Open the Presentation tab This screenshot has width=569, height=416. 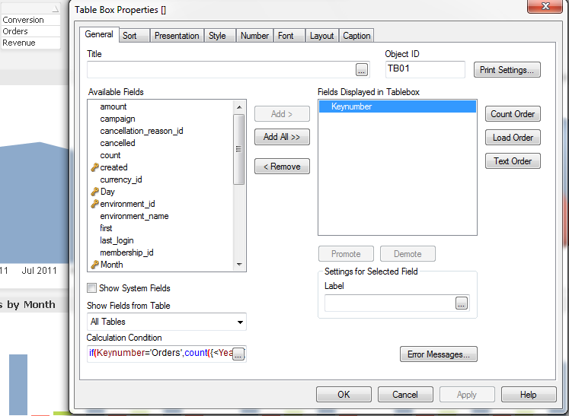click(x=177, y=36)
